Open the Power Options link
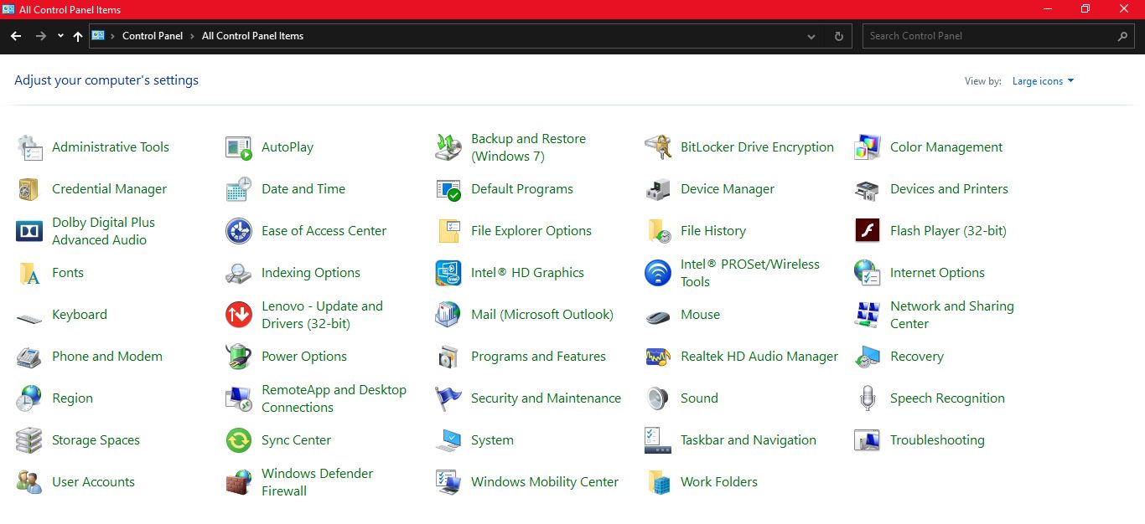 [303, 357]
